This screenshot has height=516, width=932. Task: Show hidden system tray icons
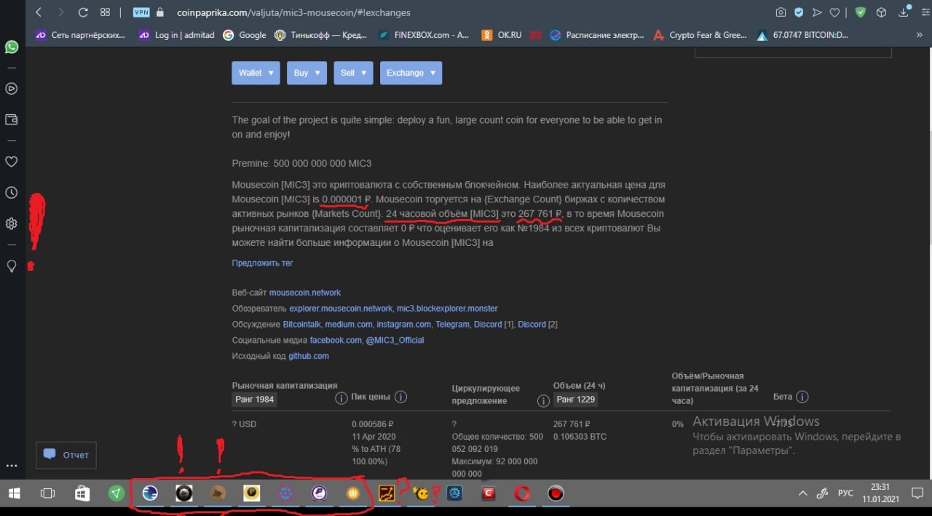click(x=802, y=493)
